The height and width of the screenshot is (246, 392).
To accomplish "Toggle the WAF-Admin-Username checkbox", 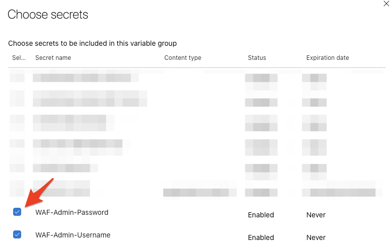I will tap(17, 234).
